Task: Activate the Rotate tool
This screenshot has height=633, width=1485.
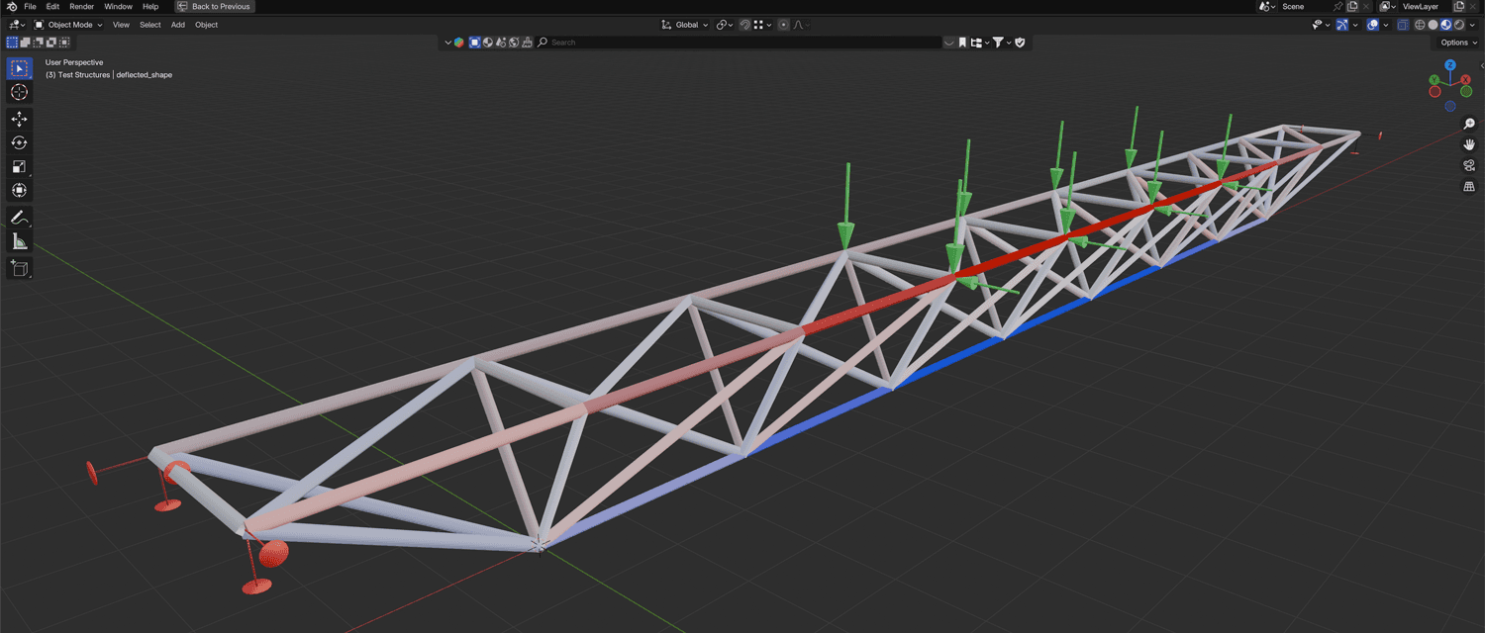Action: pos(20,142)
